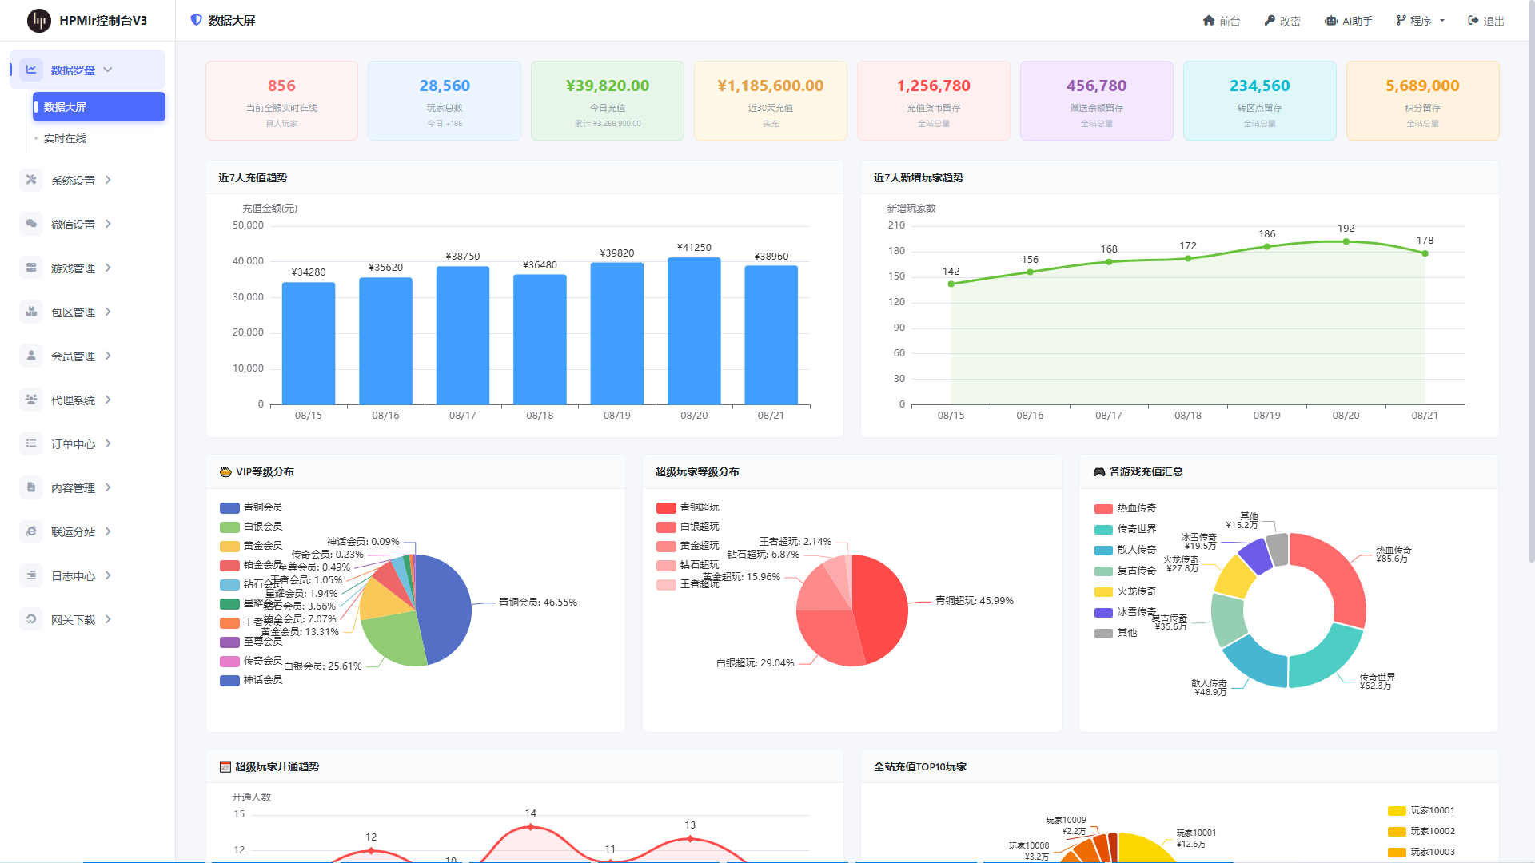The width and height of the screenshot is (1535, 863).
Task: Expand the 系统设置 submenu arrow
Action: [x=108, y=180]
